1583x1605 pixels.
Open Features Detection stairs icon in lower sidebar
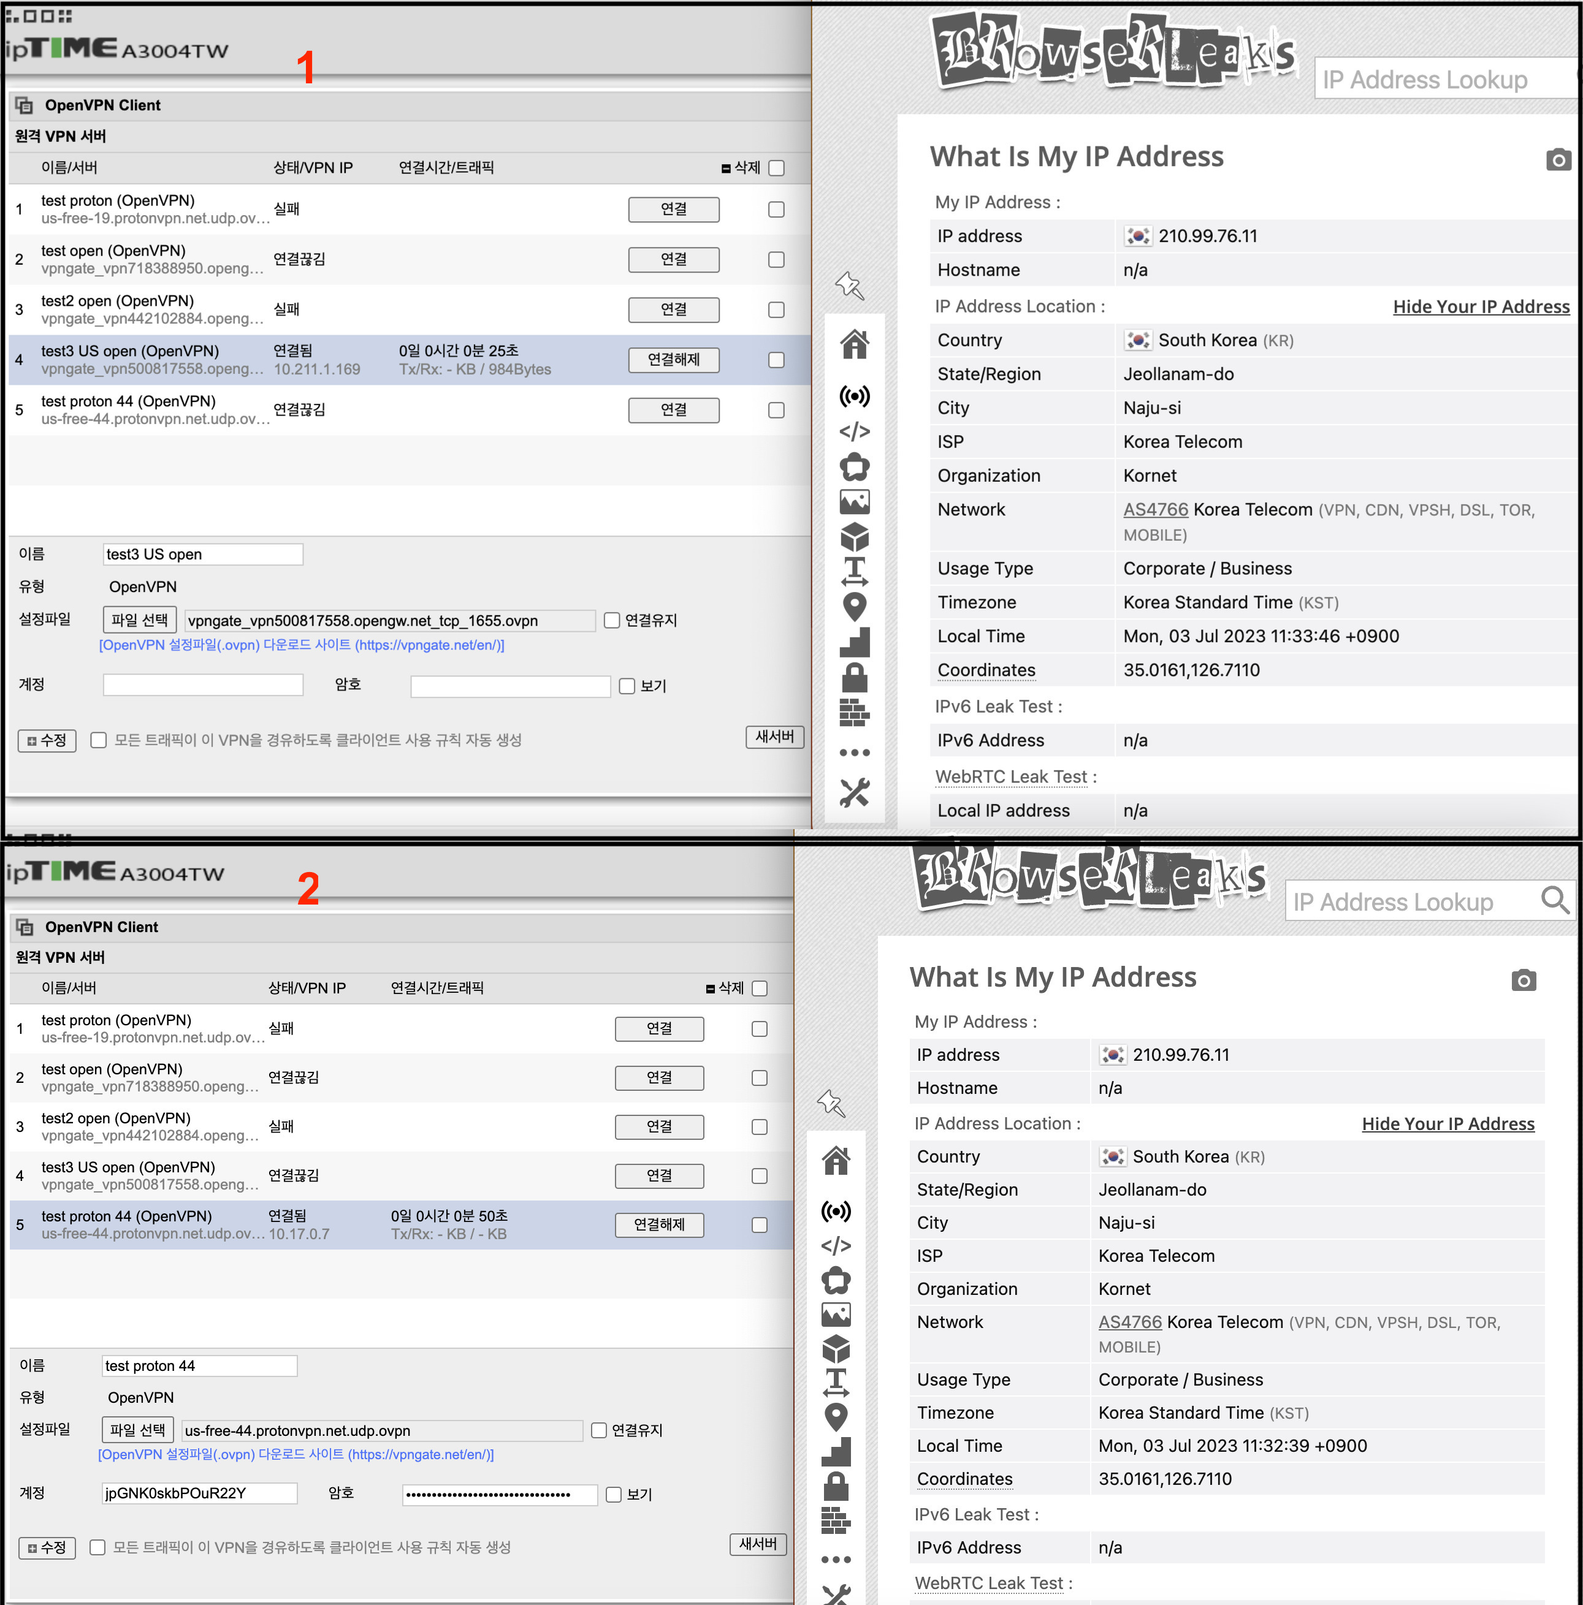[x=836, y=1451]
